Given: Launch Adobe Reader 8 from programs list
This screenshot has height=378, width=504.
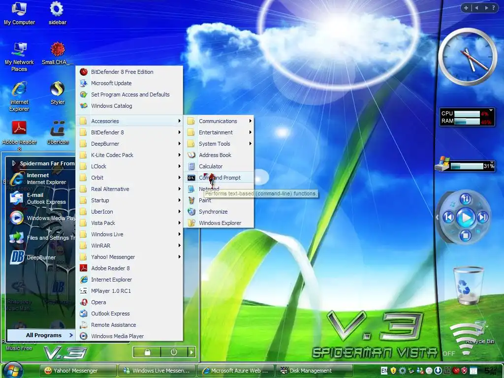Looking at the screenshot, I should pos(129,268).
